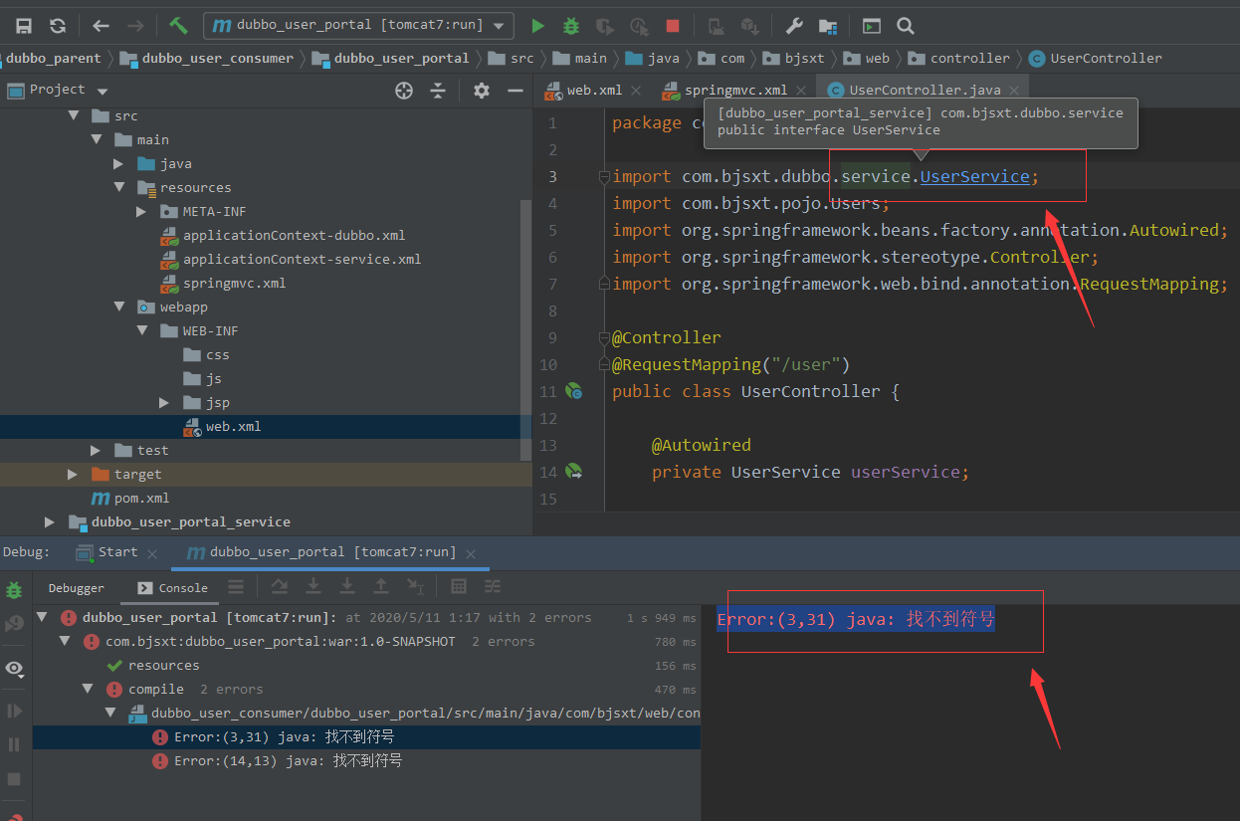Expand the target folder
1240x821 pixels.
pyautogui.click(x=73, y=474)
